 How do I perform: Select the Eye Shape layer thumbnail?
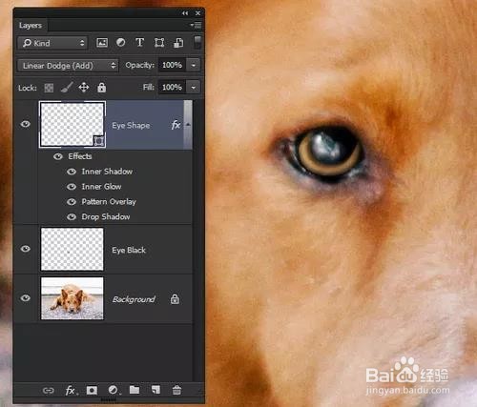coord(73,124)
